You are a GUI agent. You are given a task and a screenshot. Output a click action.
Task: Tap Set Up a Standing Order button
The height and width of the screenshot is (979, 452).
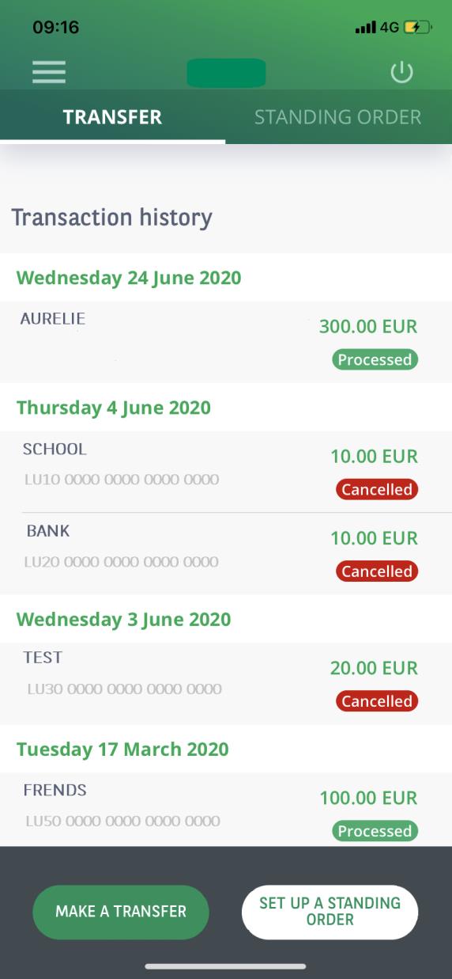(x=330, y=912)
